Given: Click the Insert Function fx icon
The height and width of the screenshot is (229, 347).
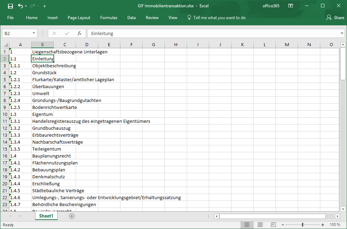Looking at the screenshot, I should point(79,33).
